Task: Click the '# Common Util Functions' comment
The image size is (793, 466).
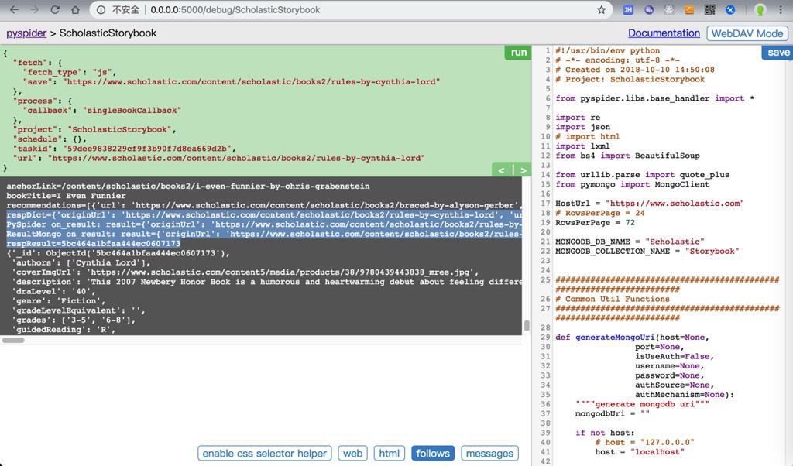Action: pos(613,299)
